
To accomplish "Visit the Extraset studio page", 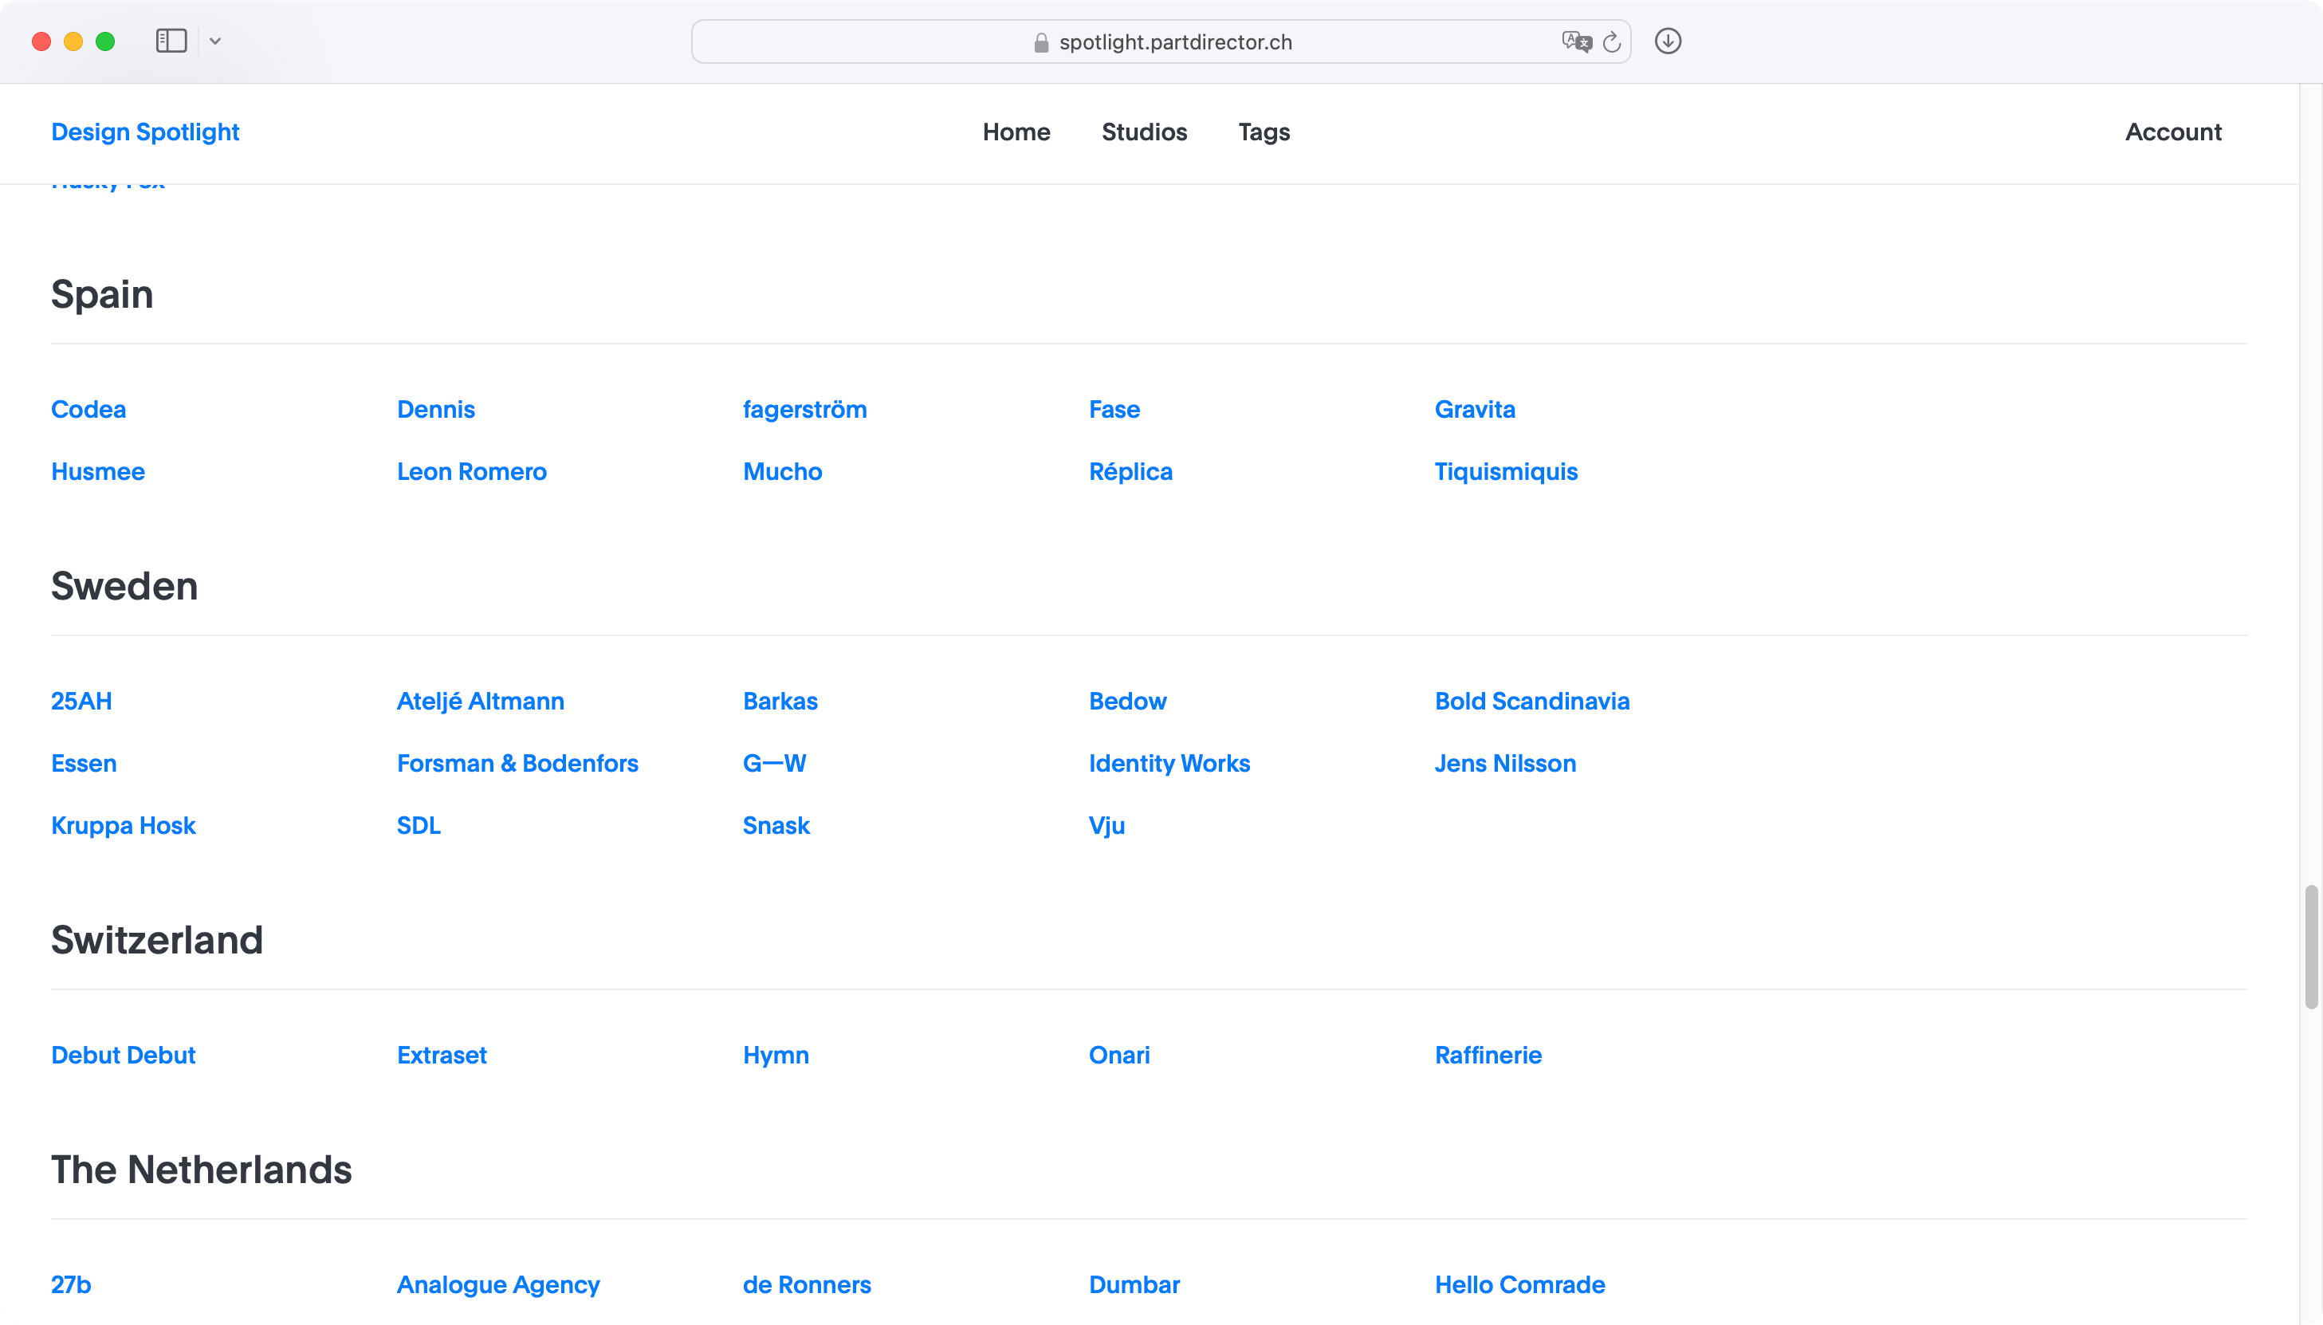I will click(x=442, y=1055).
